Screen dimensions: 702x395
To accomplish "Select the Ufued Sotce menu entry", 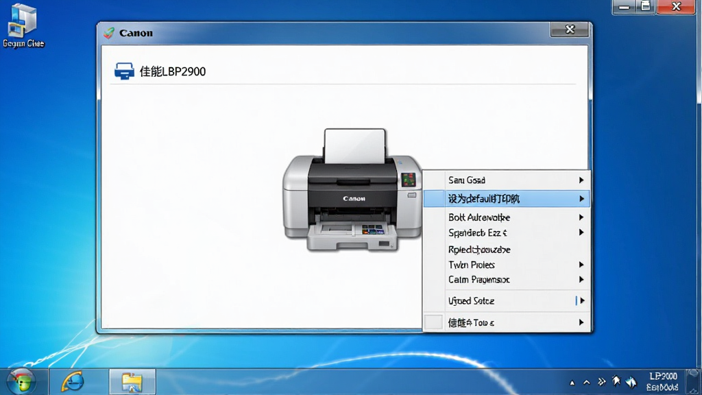I will coord(507,301).
